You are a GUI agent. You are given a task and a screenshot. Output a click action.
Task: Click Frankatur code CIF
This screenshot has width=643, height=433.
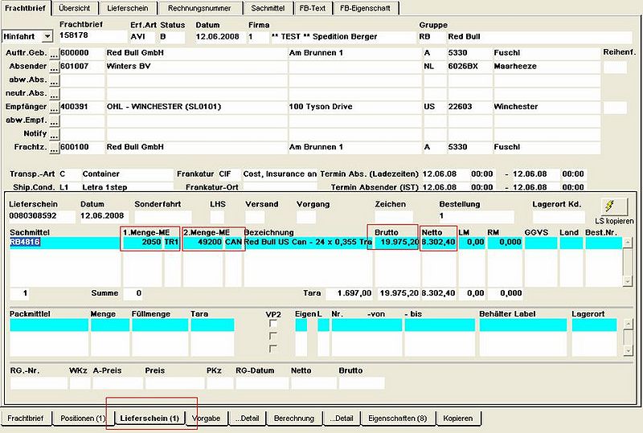point(229,174)
